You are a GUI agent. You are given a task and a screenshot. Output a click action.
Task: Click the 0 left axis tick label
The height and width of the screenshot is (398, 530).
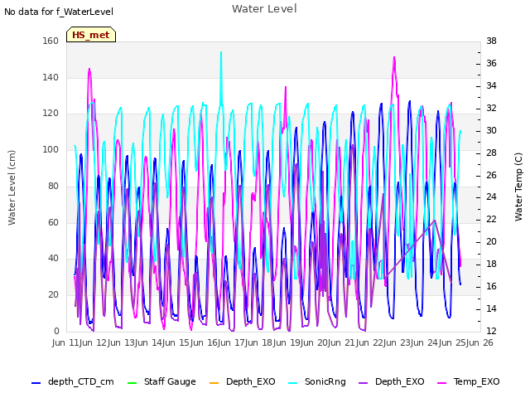pos(56,331)
